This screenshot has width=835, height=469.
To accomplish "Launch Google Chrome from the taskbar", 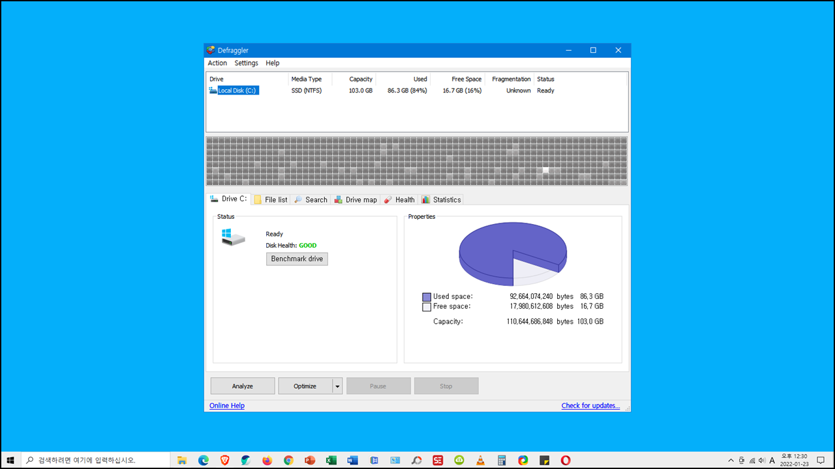I will (288, 460).
